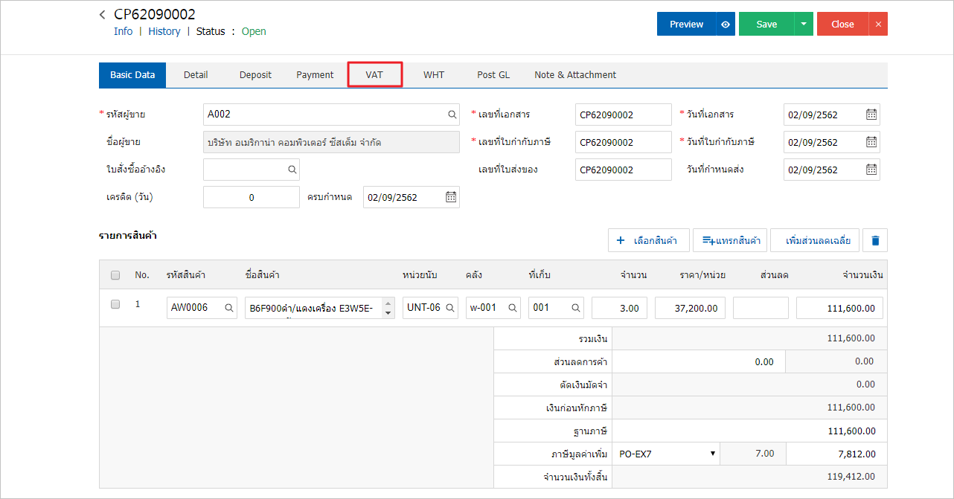Click the Close button

point(842,24)
